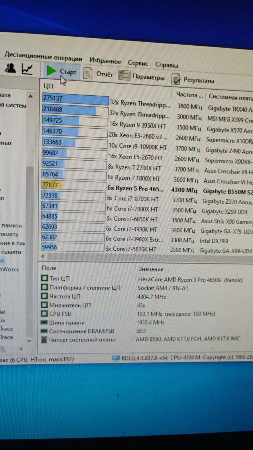Image resolution: width=253 pixels, height=450 pixels.
Task: Select AMD B550 chipset value text
Action: [x=188, y=339]
